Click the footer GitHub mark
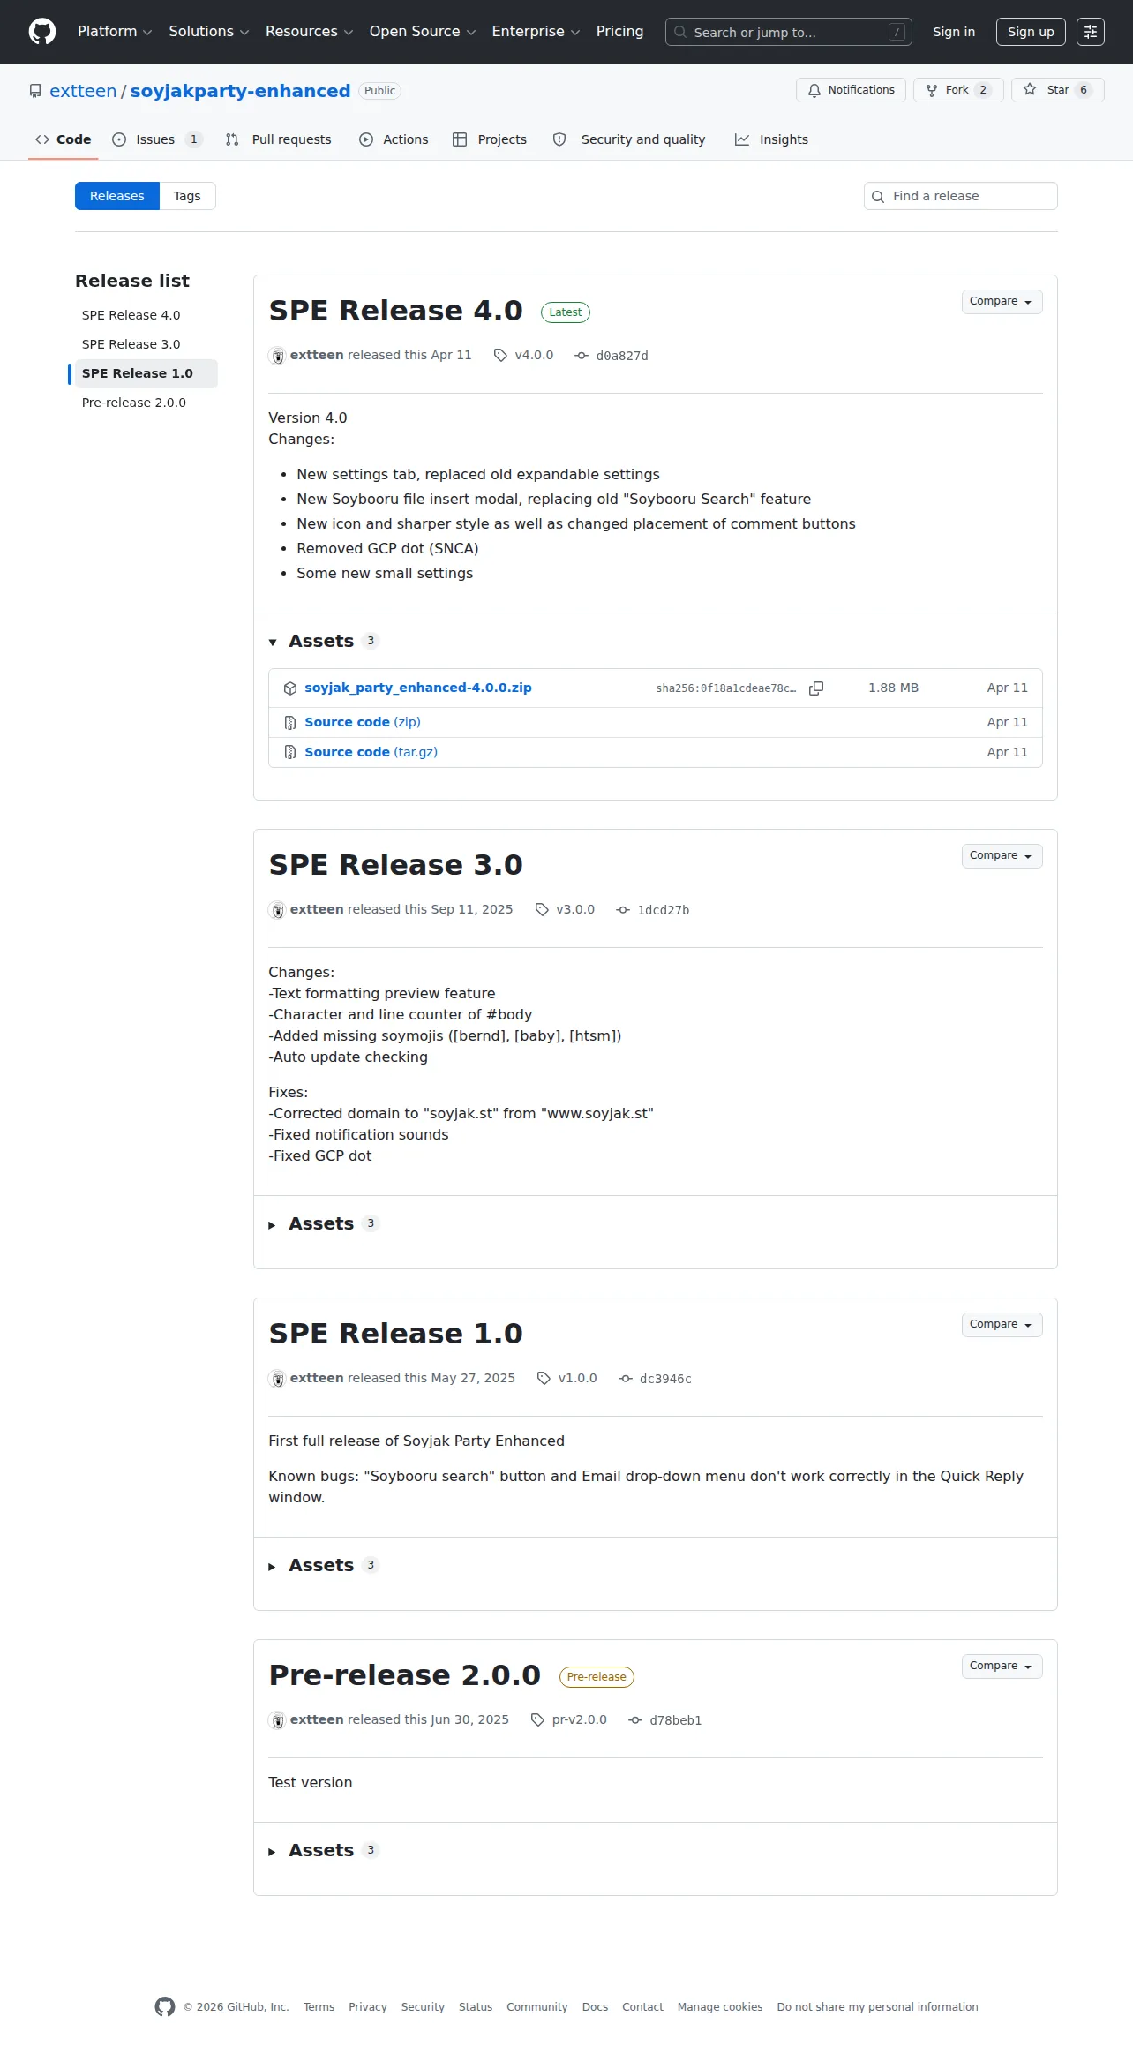 coord(165,2006)
